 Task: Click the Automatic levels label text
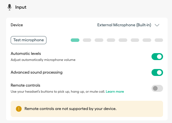(x=26, y=53)
